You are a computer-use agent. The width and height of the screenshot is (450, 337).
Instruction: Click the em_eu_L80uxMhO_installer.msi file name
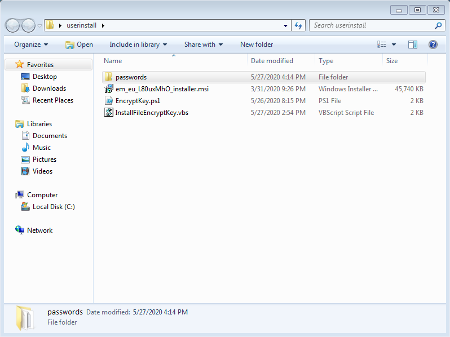pyautogui.click(x=162, y=89)
